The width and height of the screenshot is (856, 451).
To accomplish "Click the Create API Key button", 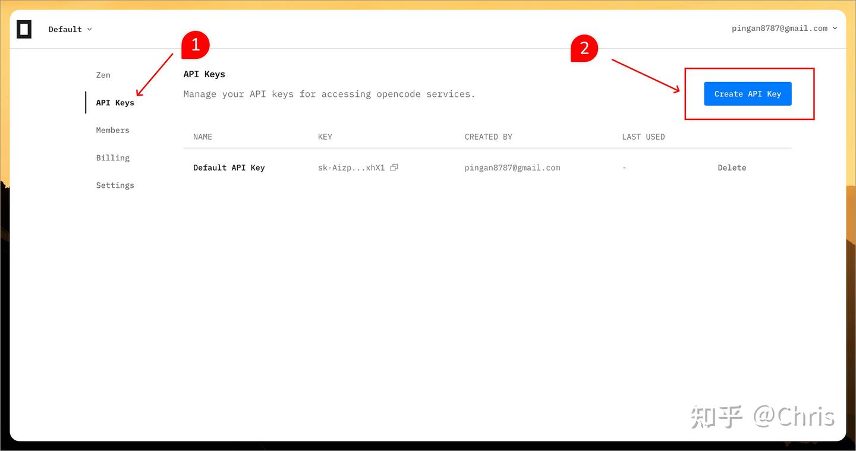I will (x=748, y=94).
